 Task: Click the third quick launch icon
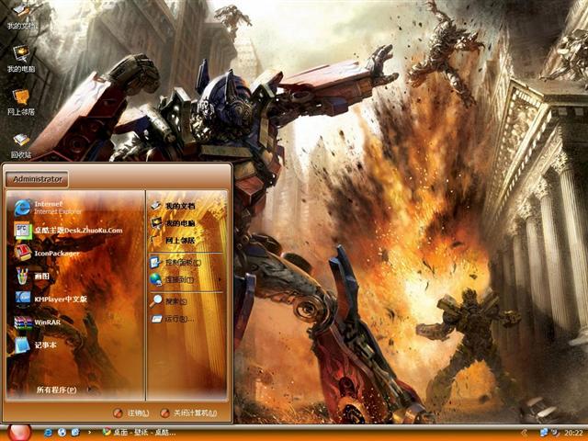pyautogui.click(x=75, y=433)
